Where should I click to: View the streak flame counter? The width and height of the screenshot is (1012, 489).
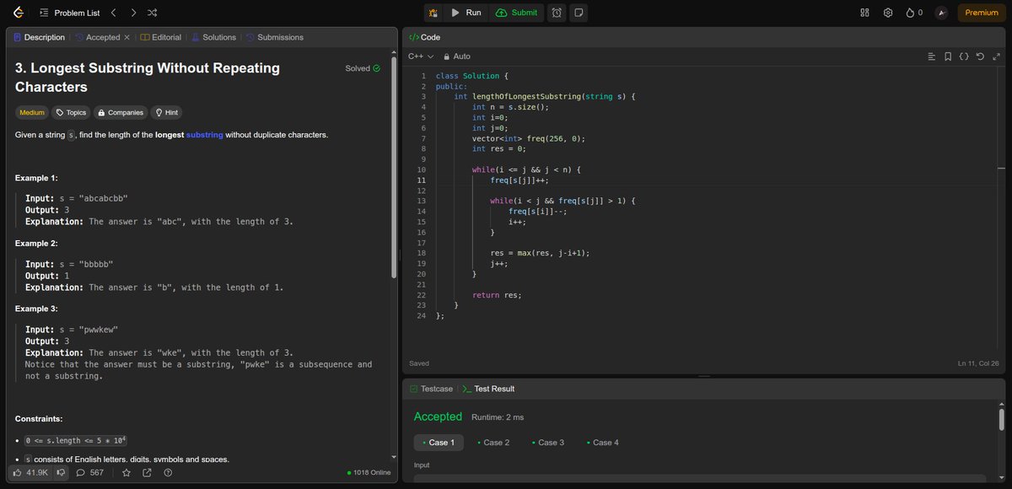click(914, 13)
